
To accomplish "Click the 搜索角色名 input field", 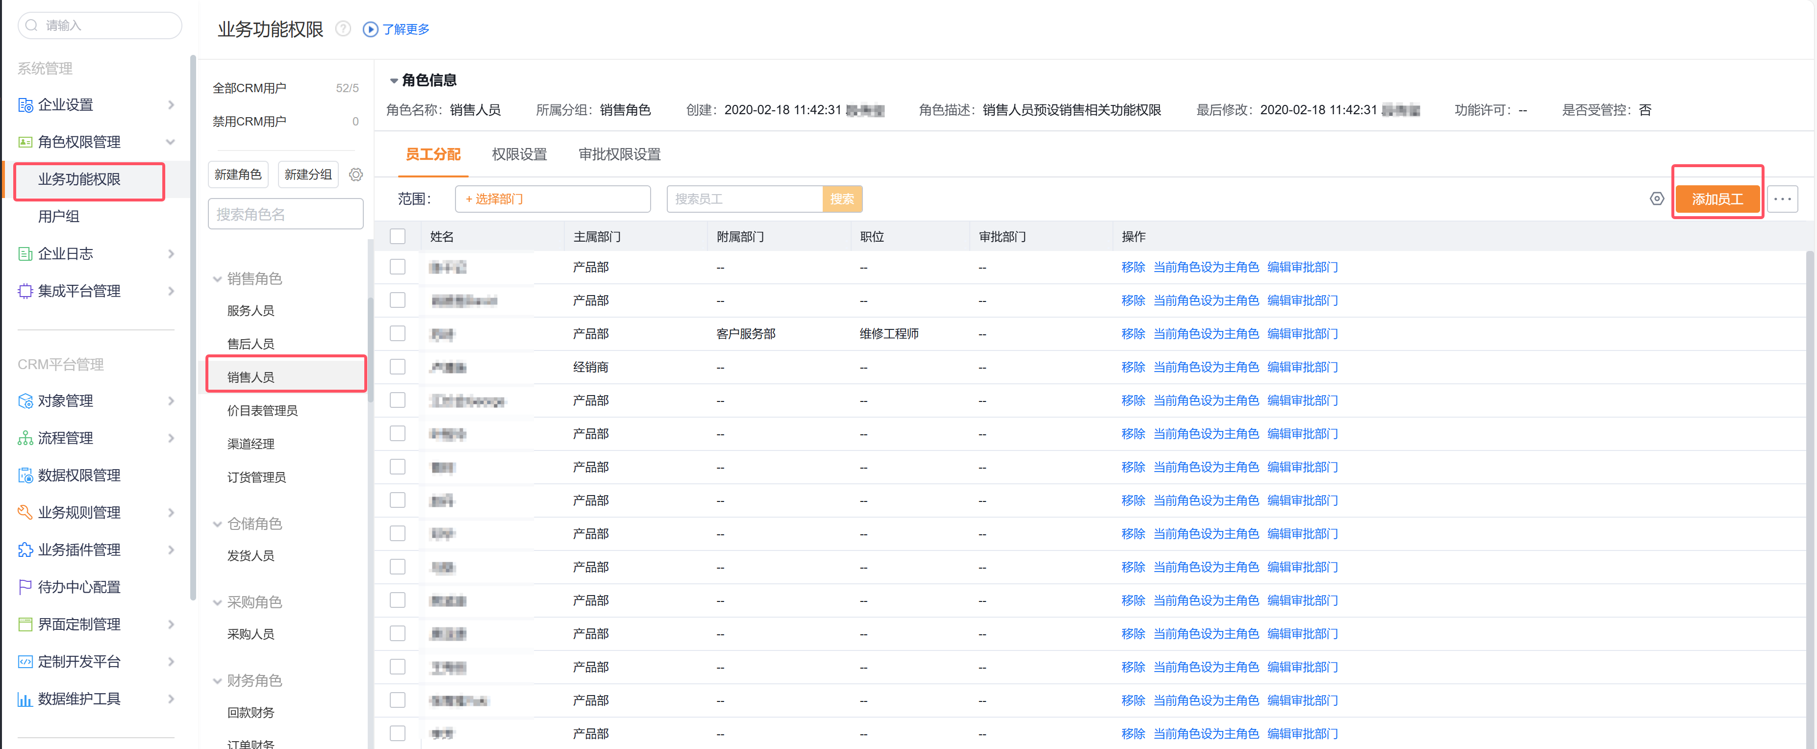I will pos(286,214).
